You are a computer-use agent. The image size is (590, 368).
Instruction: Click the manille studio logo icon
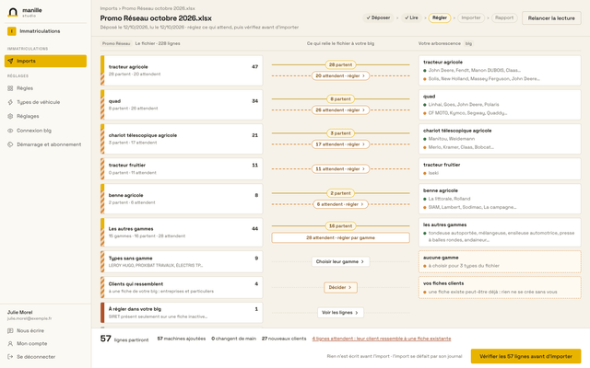13,12
